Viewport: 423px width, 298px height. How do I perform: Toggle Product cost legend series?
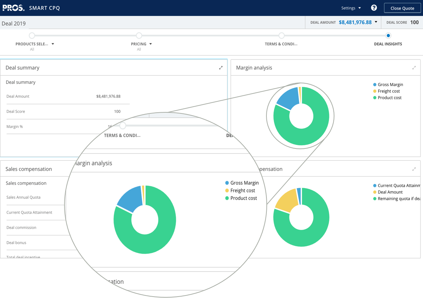pyautogui.click(x=389, y=98)
